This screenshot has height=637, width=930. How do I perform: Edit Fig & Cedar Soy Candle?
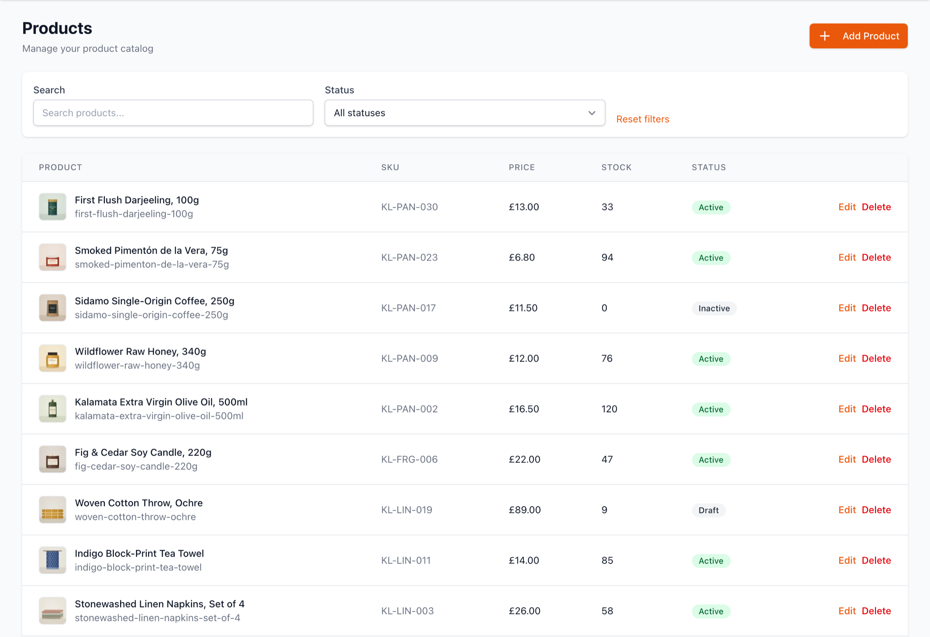click(x=847, y=459)
